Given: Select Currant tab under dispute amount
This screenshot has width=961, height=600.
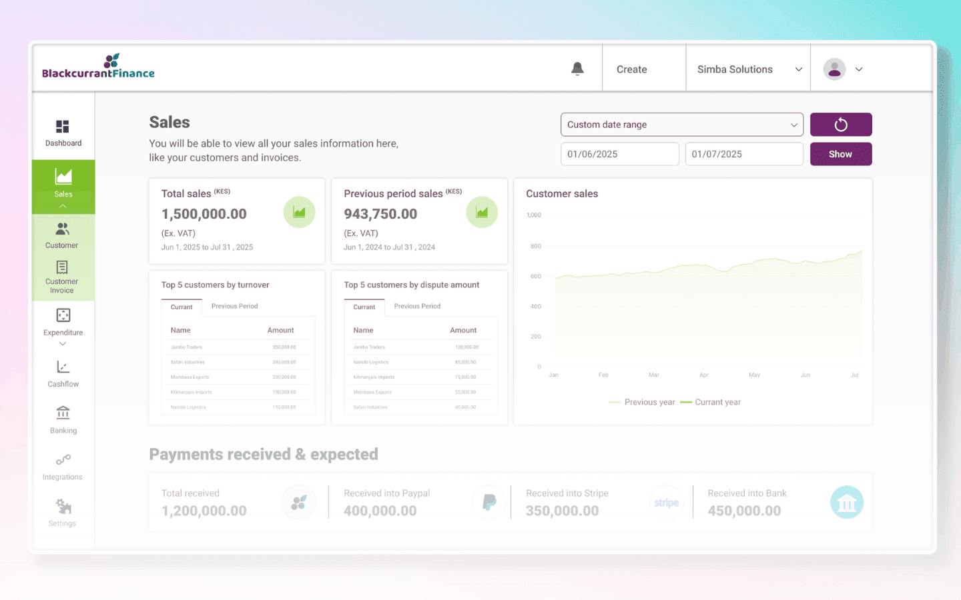Looking at the screenshot, I should pos(364,307).
